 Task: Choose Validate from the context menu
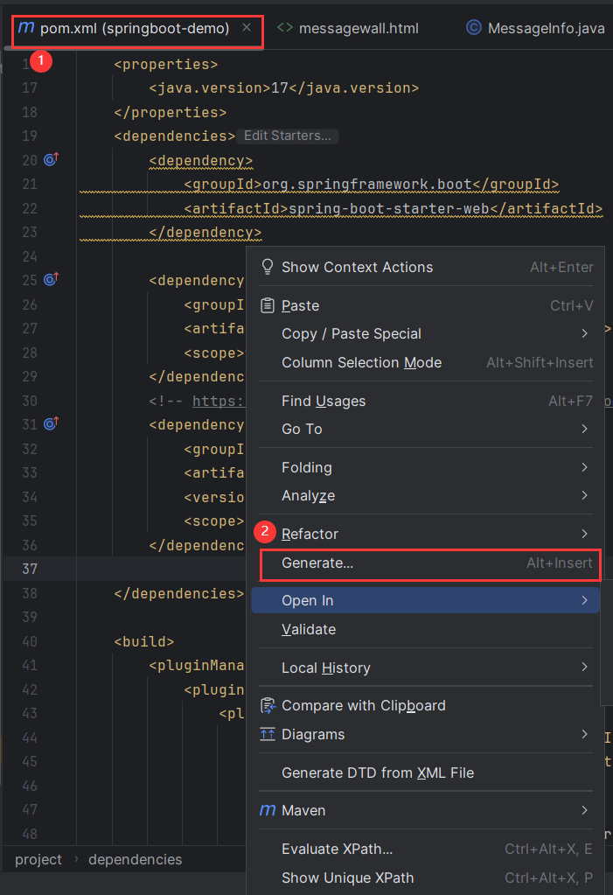point(425,630)
